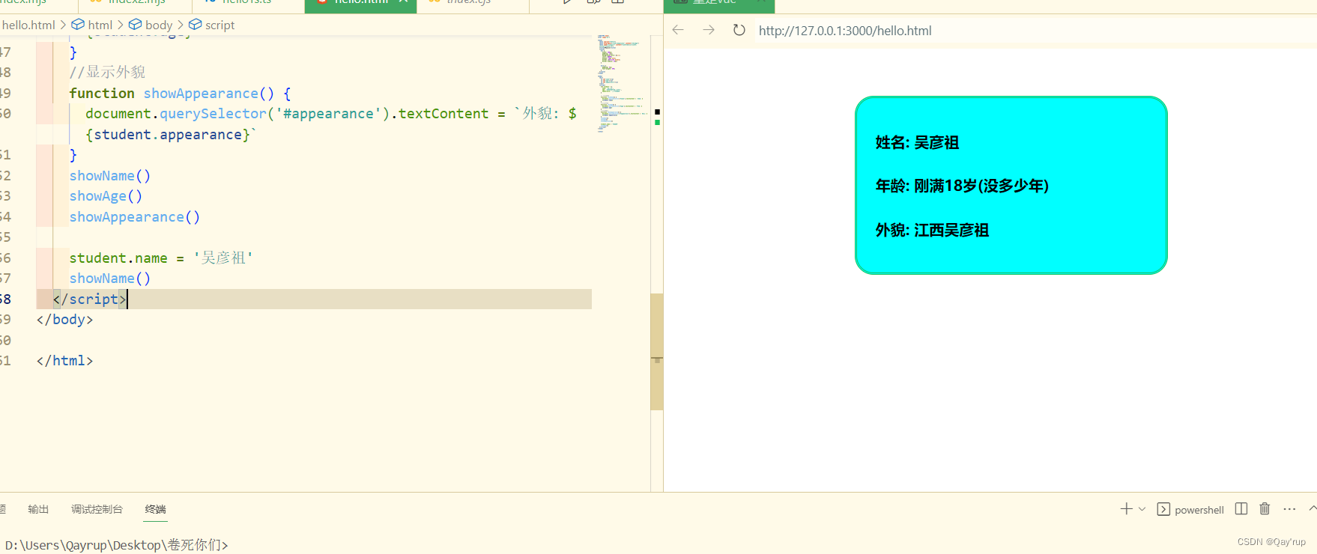Place cursor on student.name assignment line
Screen dimensions: 1317x554
coord(161,258)
